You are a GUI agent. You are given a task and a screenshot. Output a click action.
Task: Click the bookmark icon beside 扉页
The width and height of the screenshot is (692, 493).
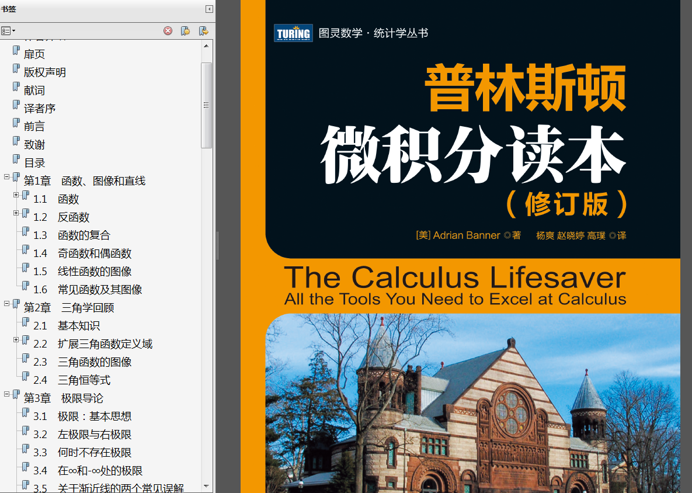point(16,50)
